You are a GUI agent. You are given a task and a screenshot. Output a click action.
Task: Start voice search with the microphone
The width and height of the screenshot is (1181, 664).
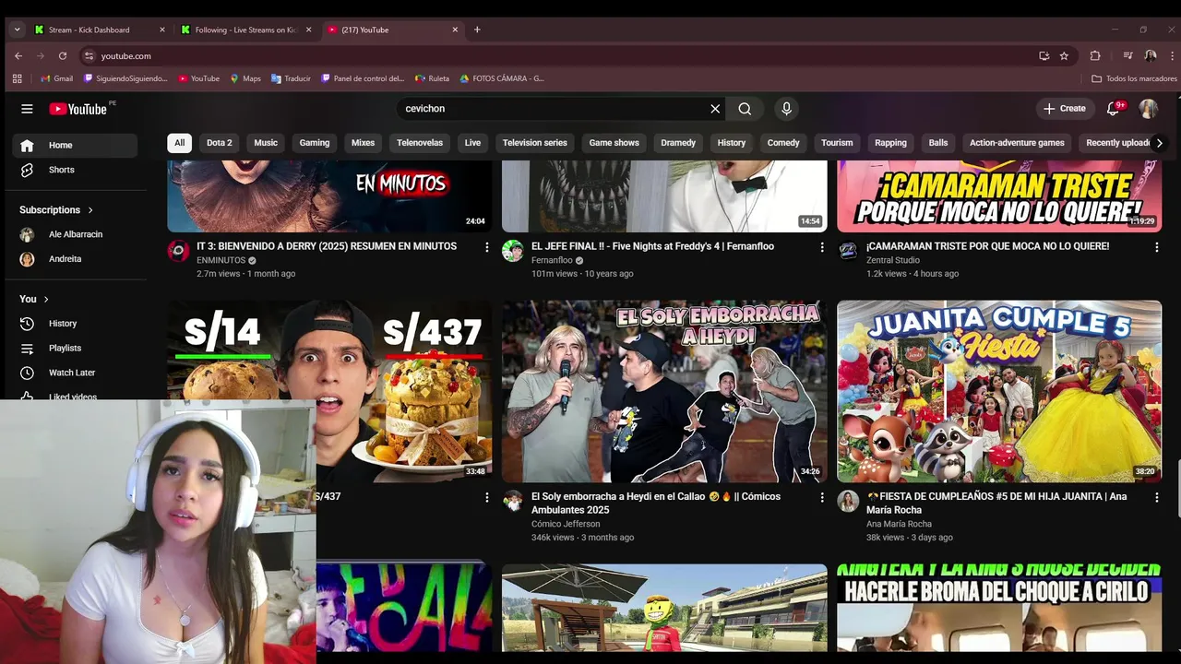pos(786,109)
